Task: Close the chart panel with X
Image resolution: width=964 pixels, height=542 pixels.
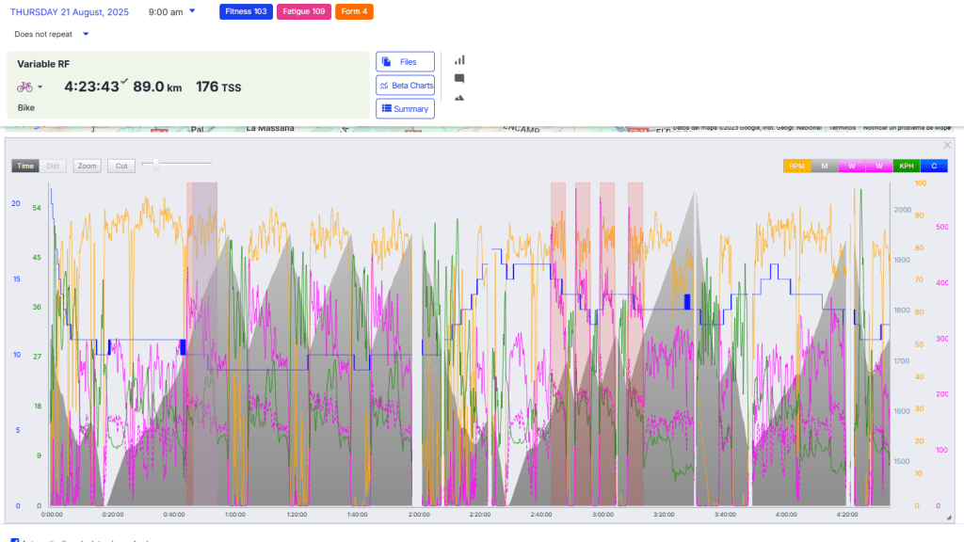Action: pos(947,145)
